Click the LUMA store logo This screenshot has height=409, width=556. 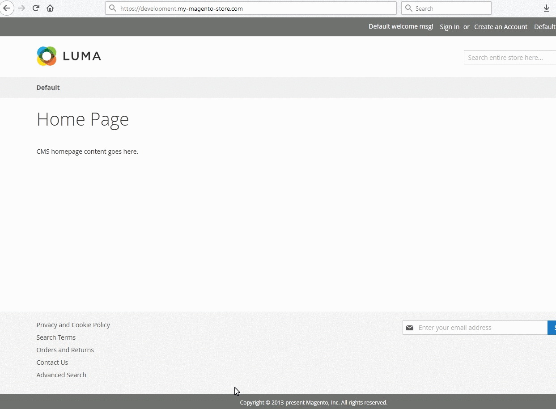pos(68,56)
